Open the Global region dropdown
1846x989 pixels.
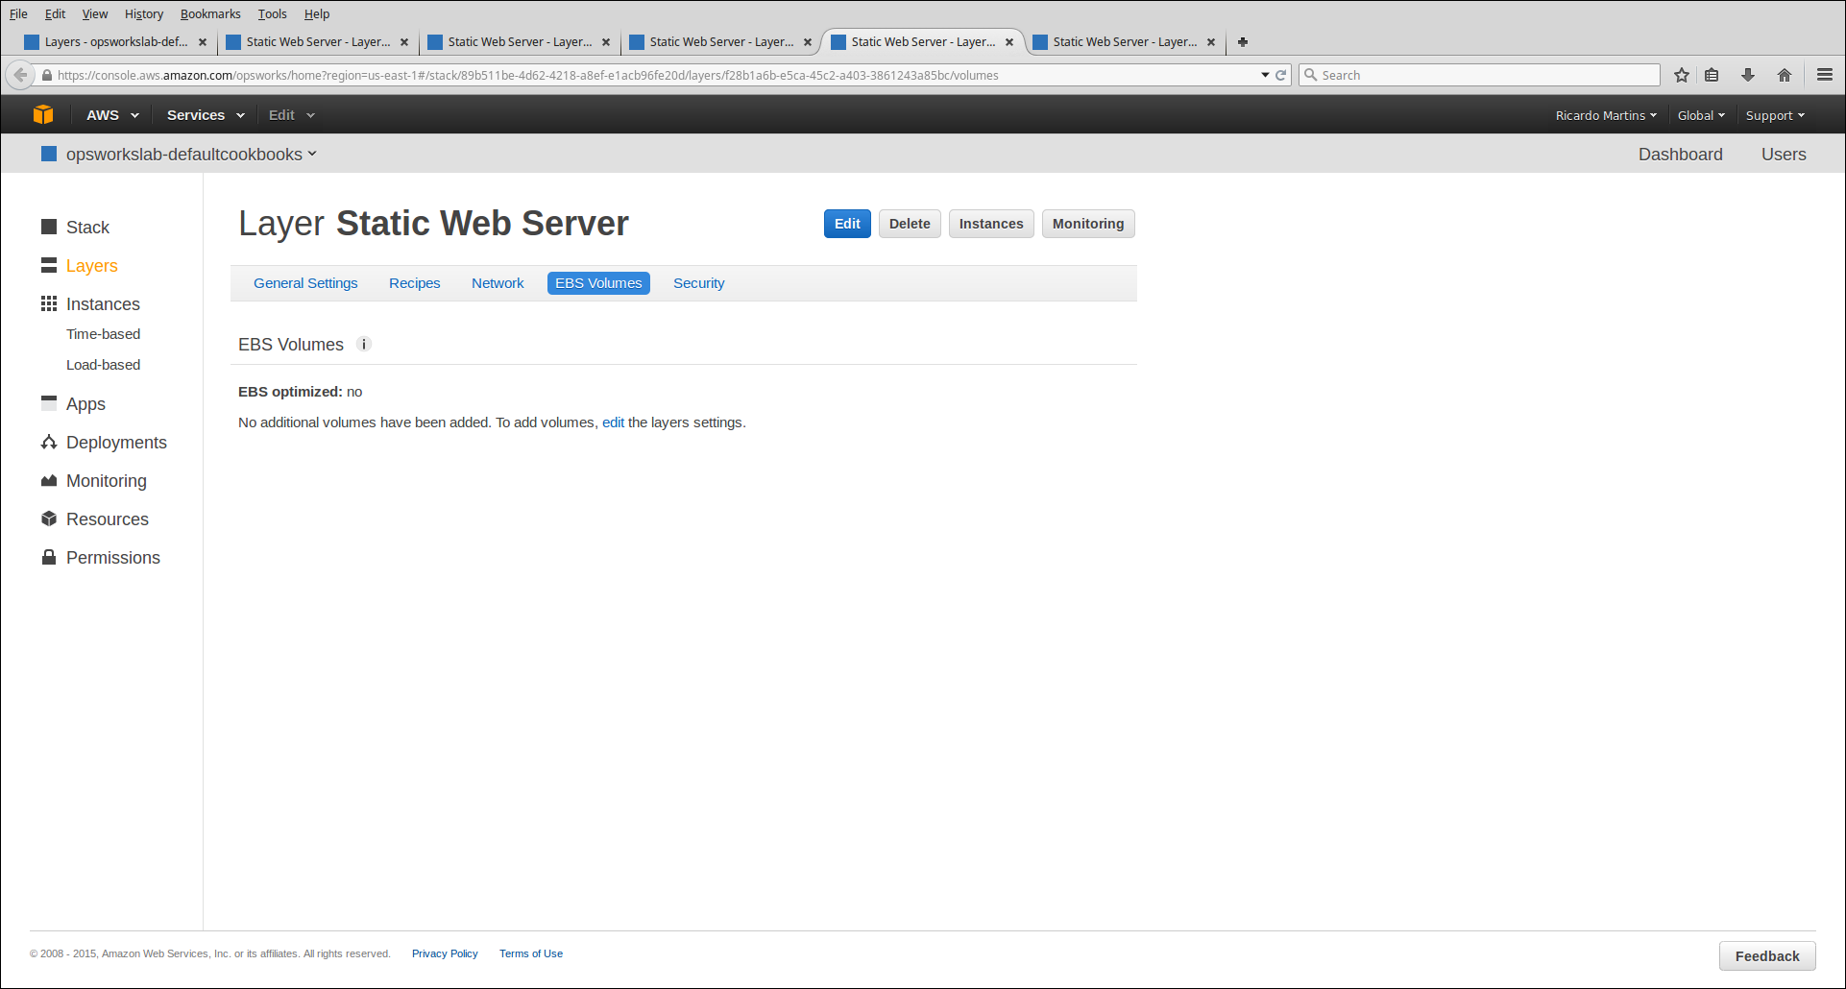pyautogui.click(x=1700, y=115)
